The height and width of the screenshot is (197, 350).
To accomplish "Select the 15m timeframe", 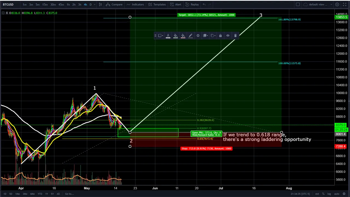I will pos(45,4).
